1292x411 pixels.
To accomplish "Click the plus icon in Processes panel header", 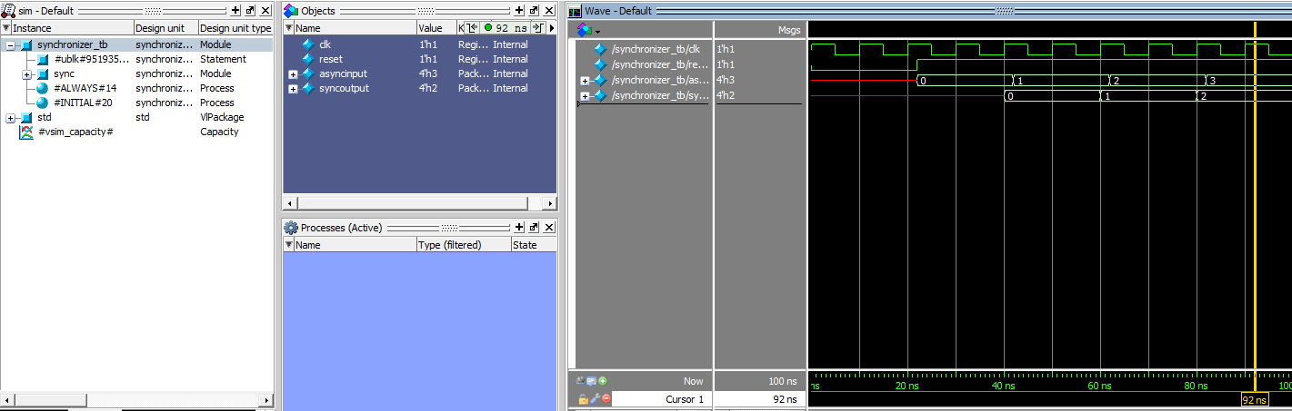I will pos(519,228).
